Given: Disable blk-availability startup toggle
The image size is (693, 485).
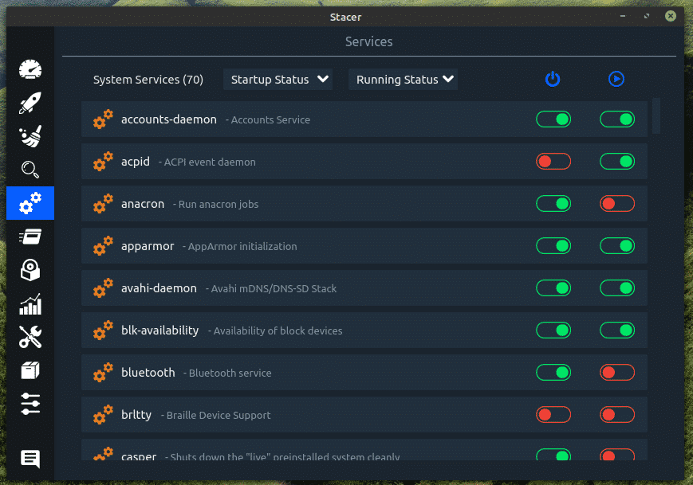Looking at the screenshot, I should pos(553,330).
